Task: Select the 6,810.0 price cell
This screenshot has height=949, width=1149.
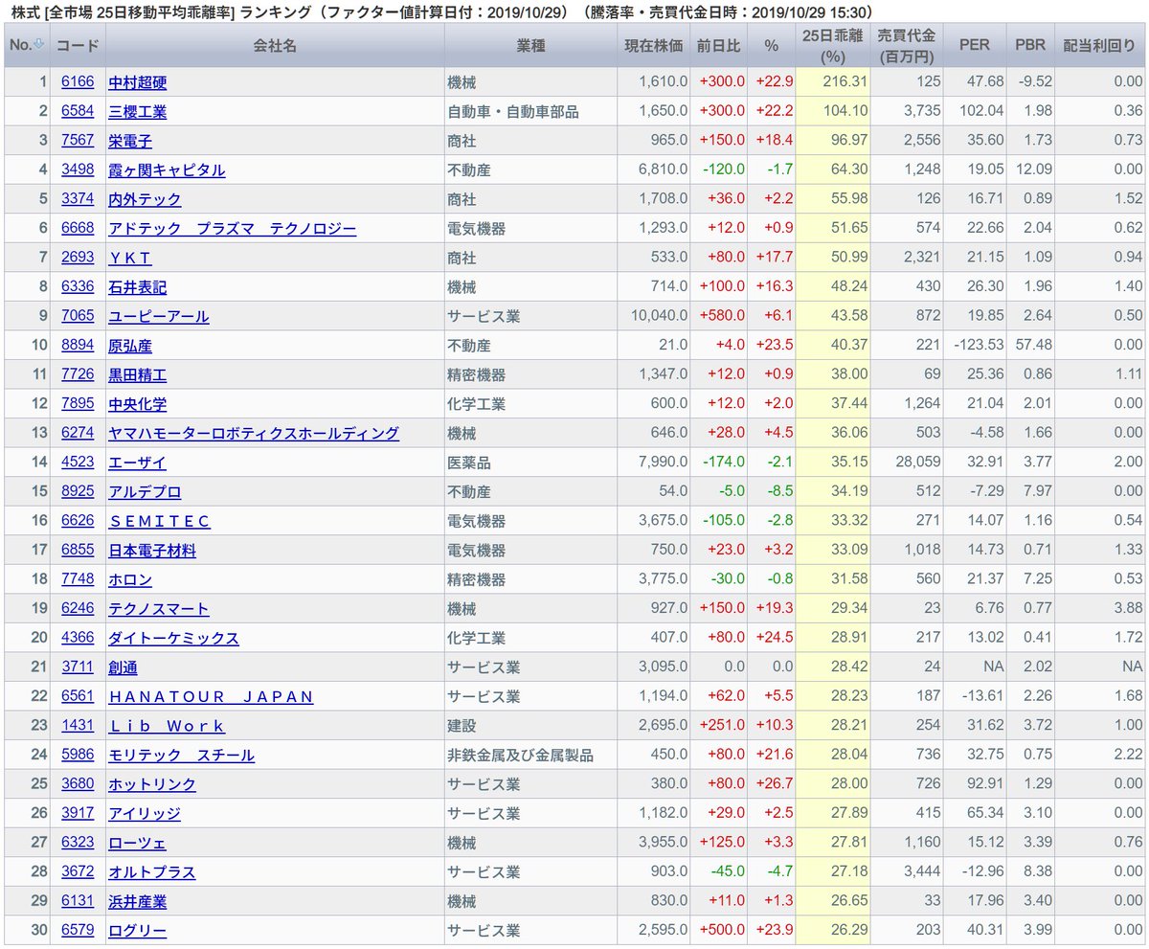Action: [653, 170]
